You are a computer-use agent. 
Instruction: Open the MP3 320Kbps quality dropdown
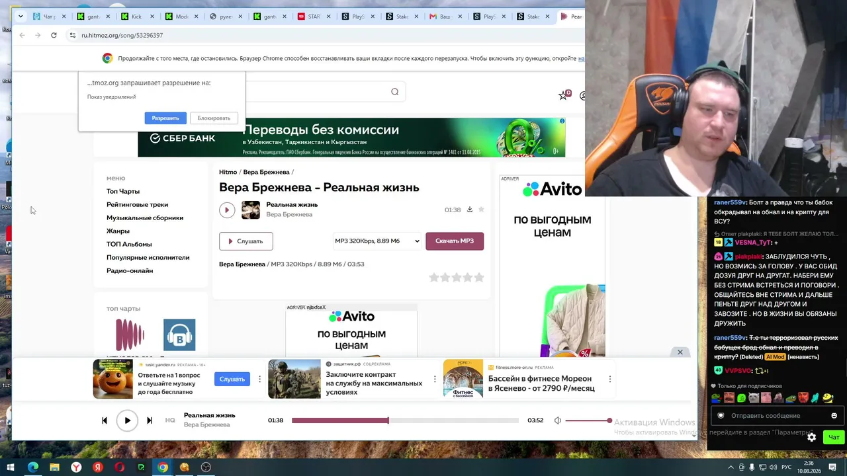pyautogui.click(x=377, y=241)
